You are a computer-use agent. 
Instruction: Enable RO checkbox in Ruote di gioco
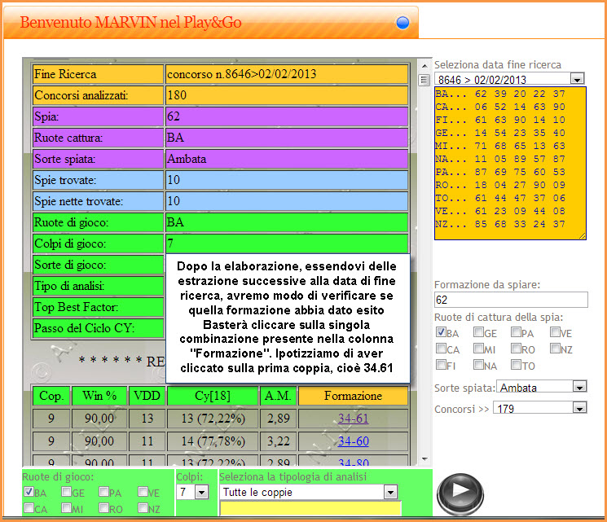click(x=103, y=507)
